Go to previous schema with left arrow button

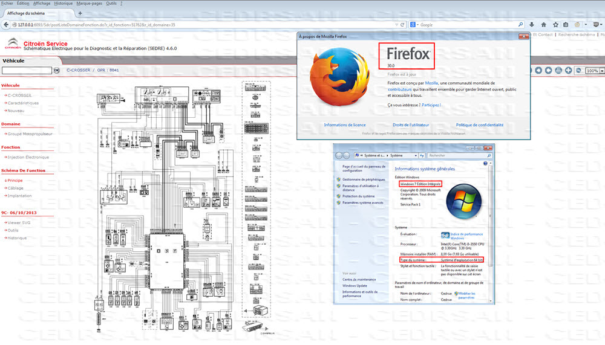click(538, 71)
